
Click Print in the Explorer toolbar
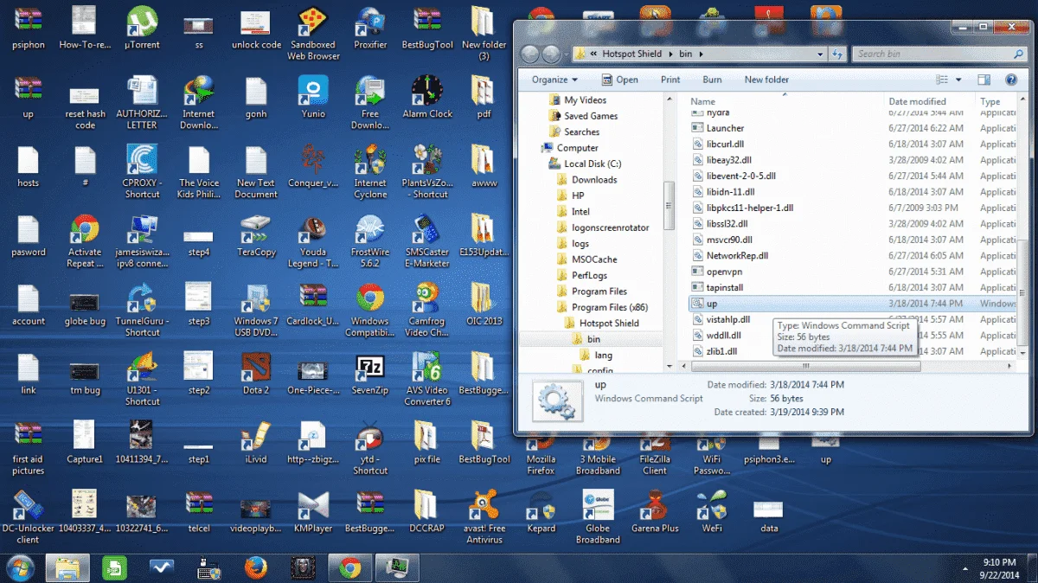coord(670,80)
